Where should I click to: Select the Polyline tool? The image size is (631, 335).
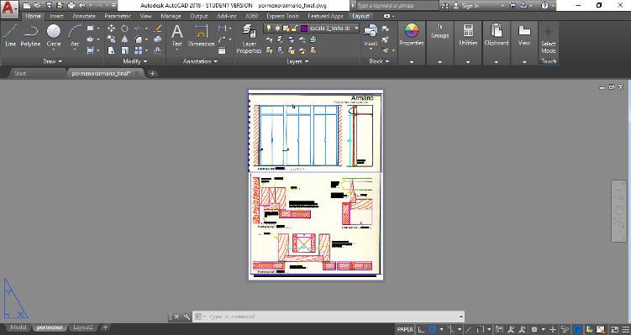[x=30, y=35]
